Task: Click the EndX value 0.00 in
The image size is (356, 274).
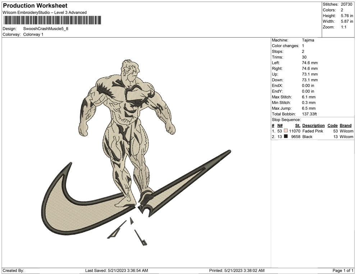Action: tap(308, 86)
